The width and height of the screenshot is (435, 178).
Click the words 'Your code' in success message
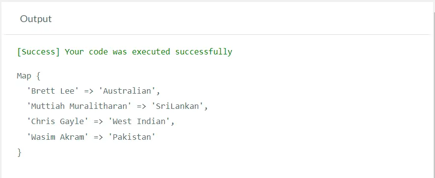click(87, 52)
